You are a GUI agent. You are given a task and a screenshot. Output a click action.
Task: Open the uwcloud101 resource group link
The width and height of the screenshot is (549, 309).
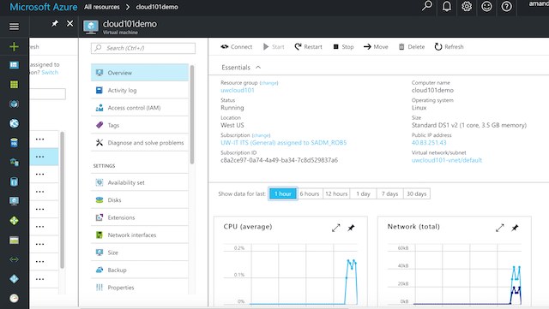[238, 90]
